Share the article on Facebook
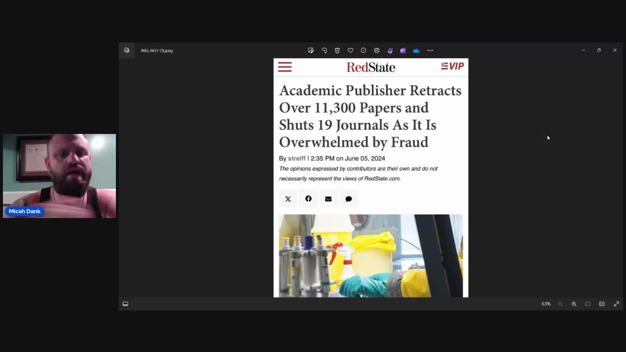The image size is (626, 352). coord(308,198)
